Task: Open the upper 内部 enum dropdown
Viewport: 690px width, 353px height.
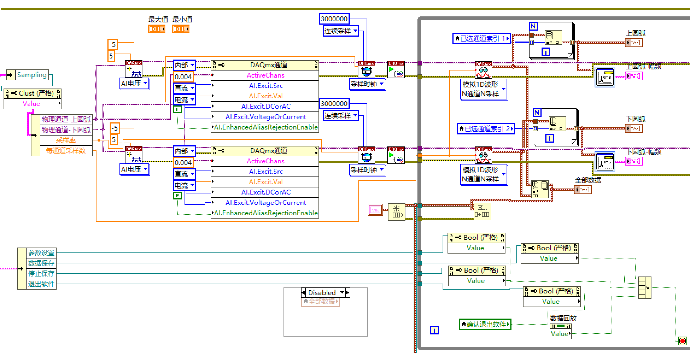Action: tap(185, 65)
